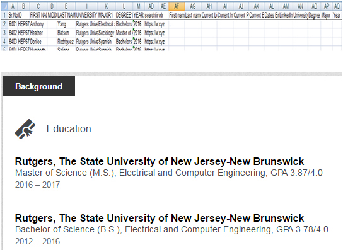Click the Year header cell in column AQ

coord(337,15)
